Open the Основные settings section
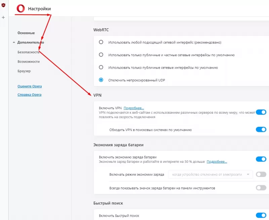The width and height of the screenshot is (269, 220). (26, 33)
